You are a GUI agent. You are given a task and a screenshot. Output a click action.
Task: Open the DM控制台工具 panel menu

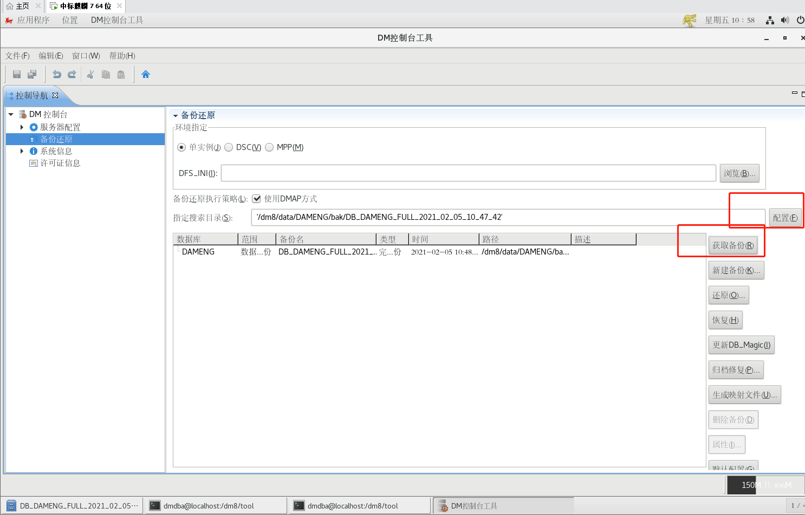[117, 20]
